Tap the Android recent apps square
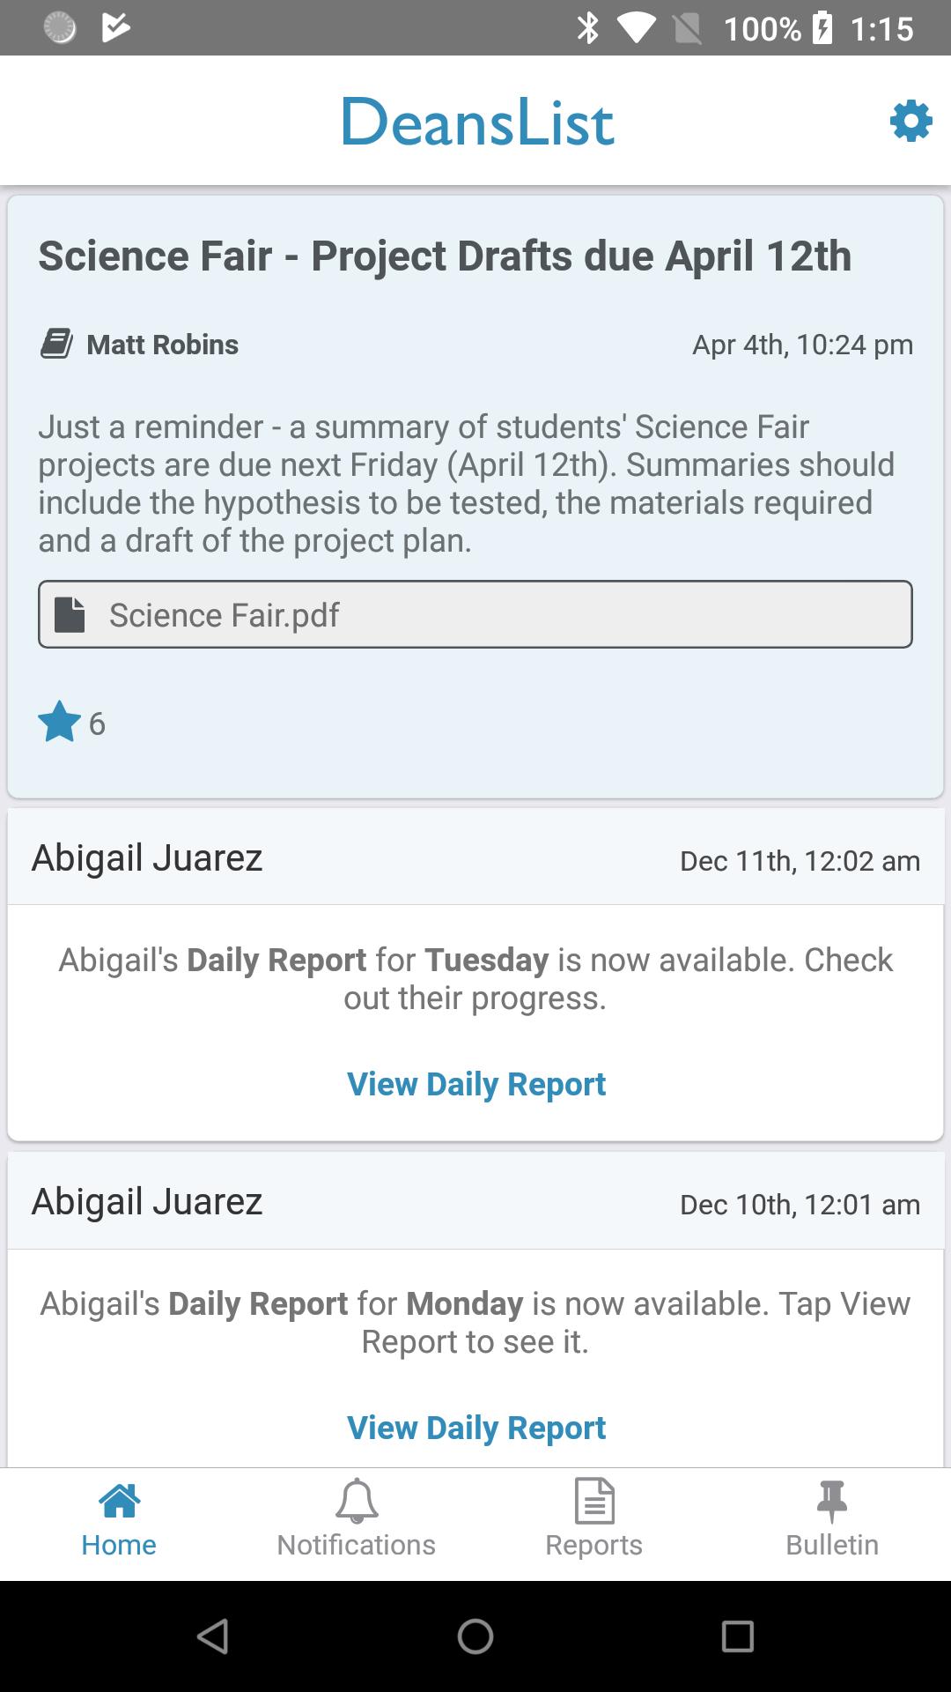The width and height of the screenshot is (951, 1692). [x=738, y=1636]
